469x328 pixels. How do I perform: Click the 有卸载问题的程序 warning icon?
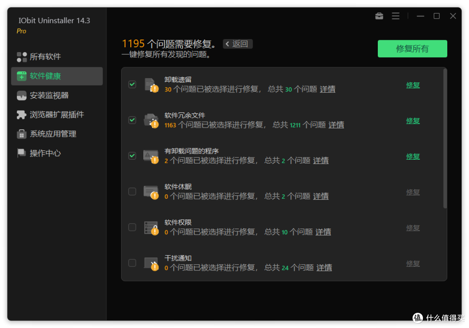(151, 156)
